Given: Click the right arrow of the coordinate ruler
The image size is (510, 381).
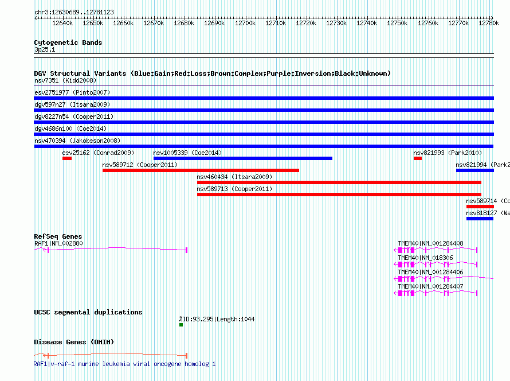Looking at the screenshot, I should 492,18.
